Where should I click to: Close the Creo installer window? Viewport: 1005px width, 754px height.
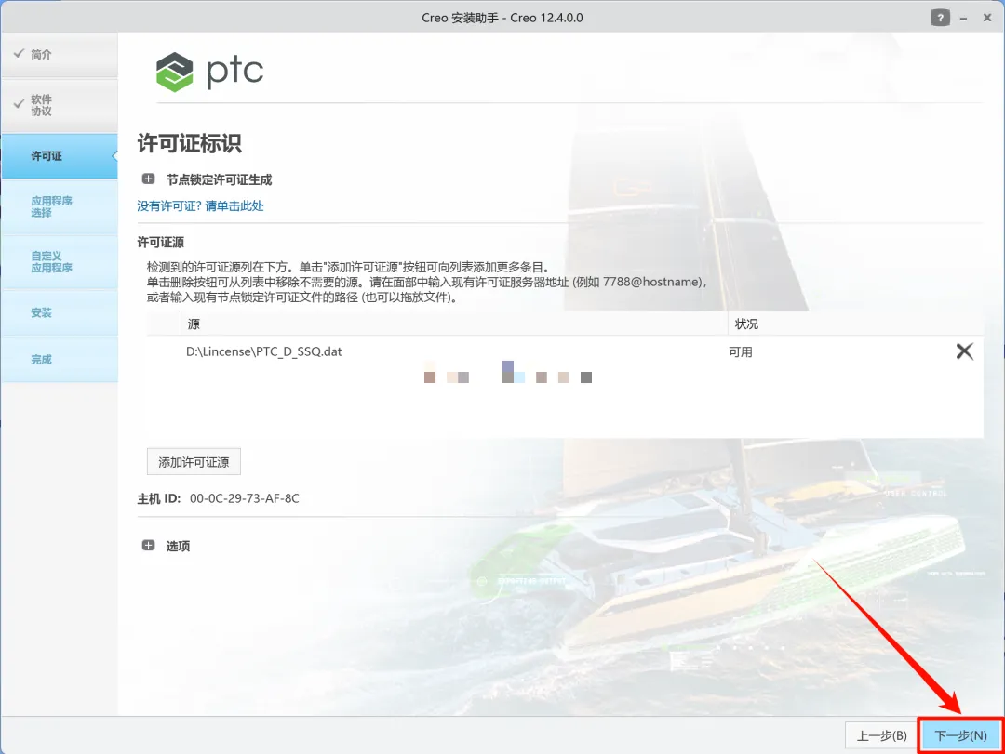pyautogui.click(x=987, y=18)
